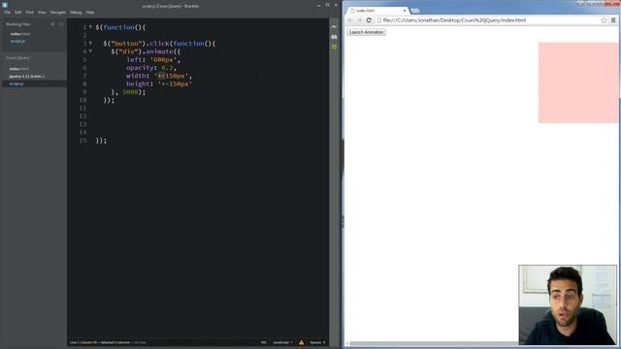Viewport: 621px width, 349px height.
Task: Collapse code fold arrow on line 1
Action: point(90,27)
